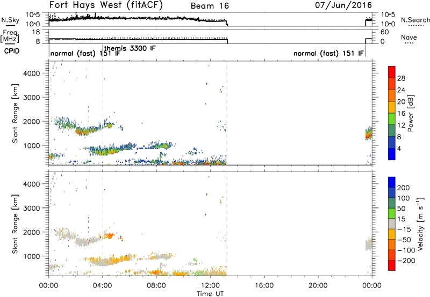Viewport: 430px width, 297px height.
Task: Click the velocity colorbar value '-200'
Action: pyautogui.click(x=406, y=261)
